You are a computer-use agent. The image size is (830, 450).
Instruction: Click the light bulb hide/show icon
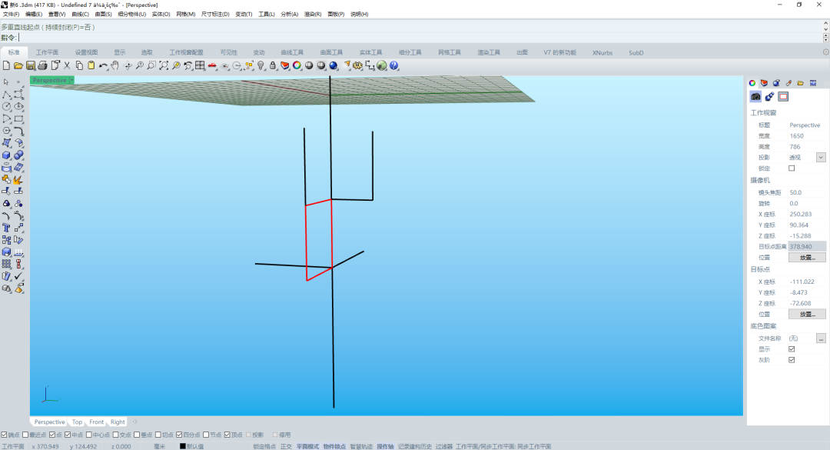pos(261,65)
